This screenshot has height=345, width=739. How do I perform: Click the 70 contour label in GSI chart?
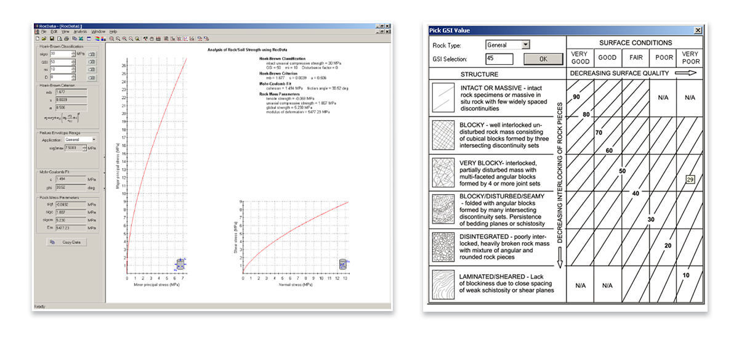click(x=599, y=132)
